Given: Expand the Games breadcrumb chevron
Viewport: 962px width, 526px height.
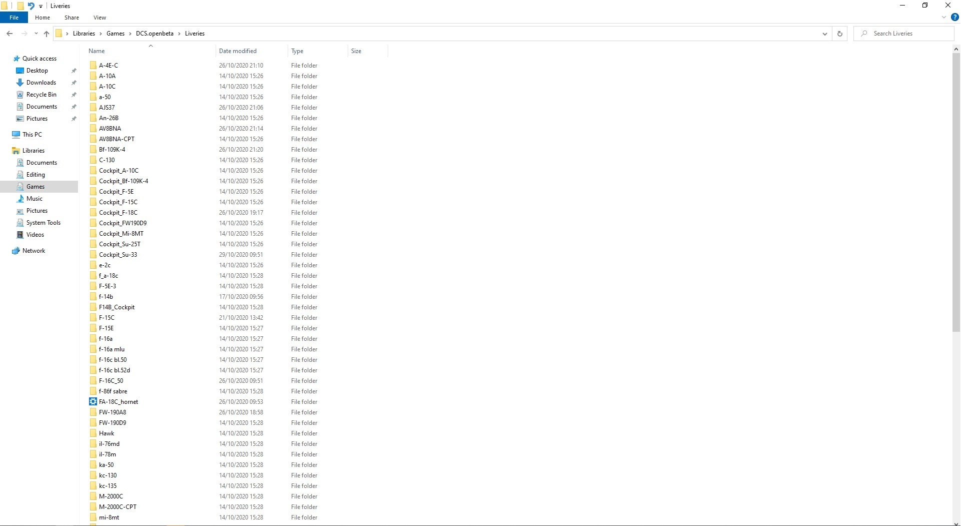Looking at the screenshot, I should [130, 34].
